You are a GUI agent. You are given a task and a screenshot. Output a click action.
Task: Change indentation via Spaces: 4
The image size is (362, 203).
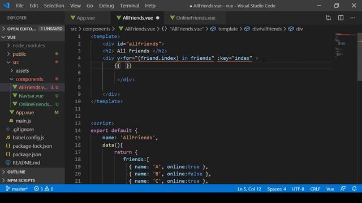pos(277,189)
